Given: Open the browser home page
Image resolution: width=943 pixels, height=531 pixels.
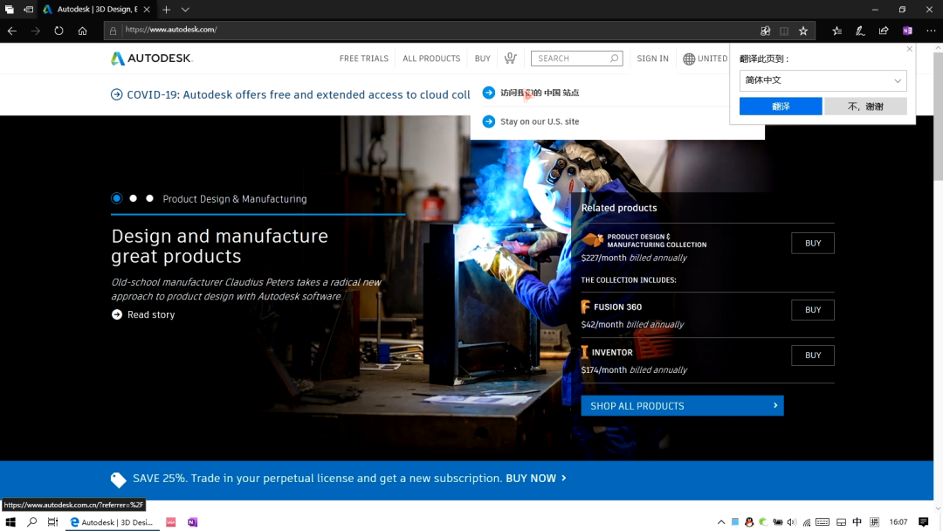Looking at the screenshot, I should coord(82,31).
